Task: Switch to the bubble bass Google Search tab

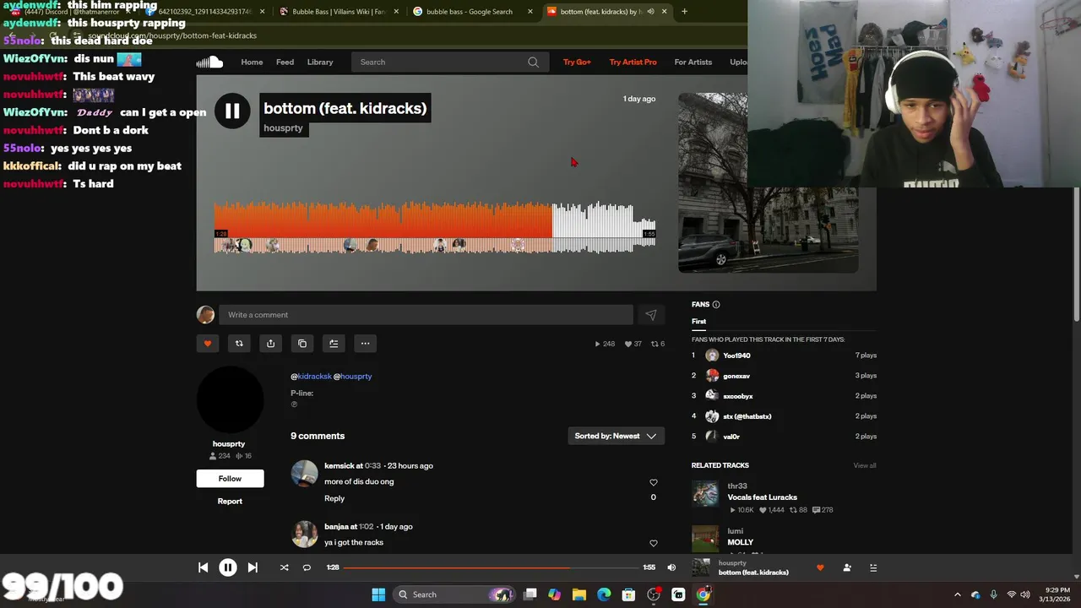Action: (x=470, y=12)
